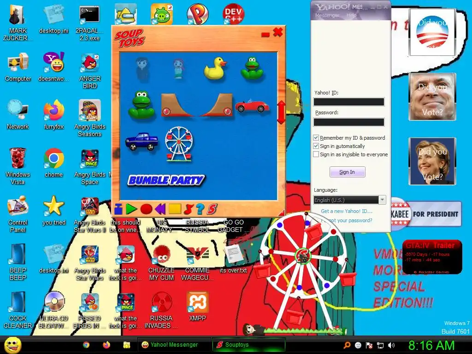472x354 pixels.
Task: Open the Angry Birds Seasons desktop icon
Action: [x=90, y=118]
